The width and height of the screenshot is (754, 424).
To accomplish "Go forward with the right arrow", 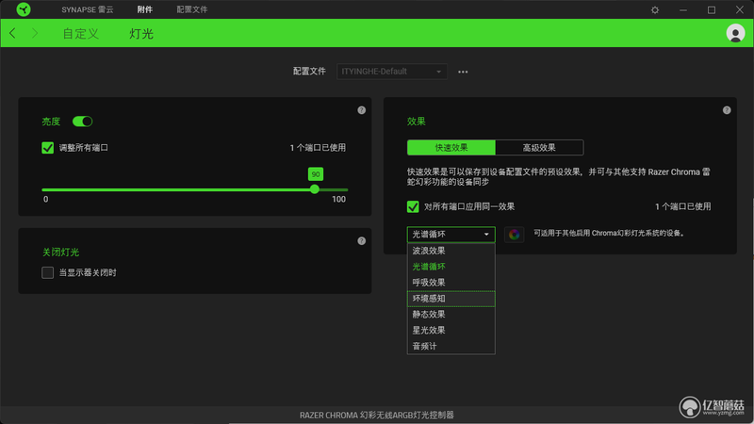I will coord(35,33).
